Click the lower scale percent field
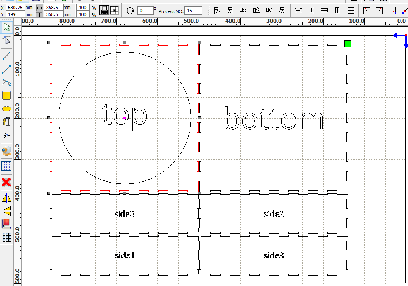The image size is (408, 286). click(83, 14)
